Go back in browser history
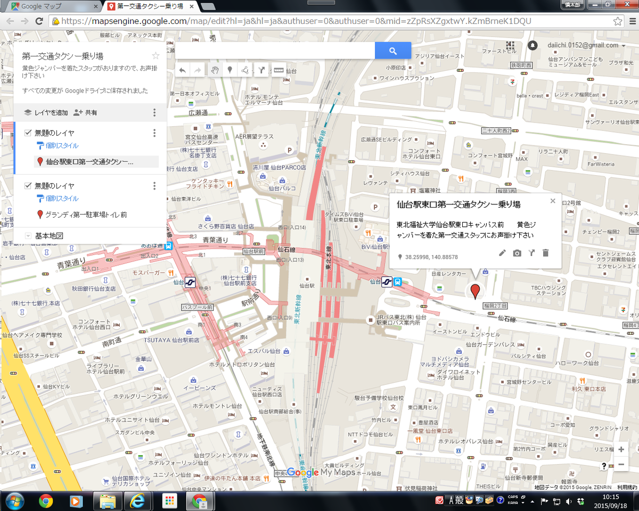 pyautogui.click(x=10, y=21)
